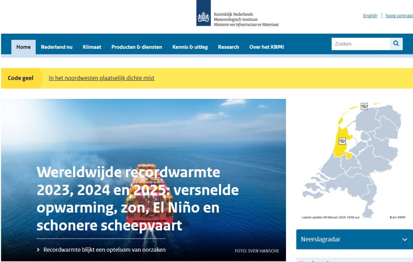Open the Nederland nu menu
Image resolution: width=413 pixels, height=262 pixels.
tap(56, 47)
